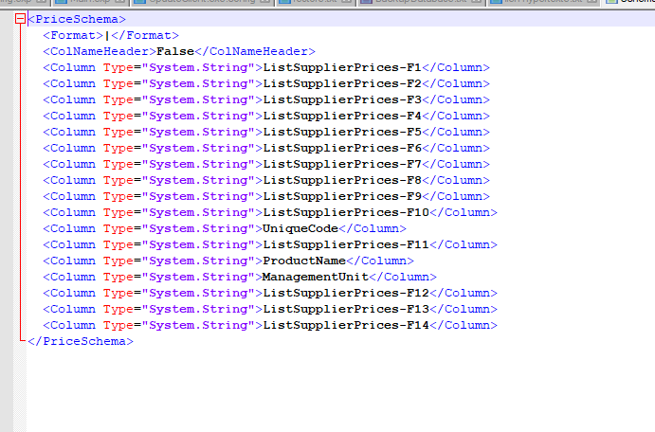Place cursor in the opening PriceSchema tag

pos(76,19)
